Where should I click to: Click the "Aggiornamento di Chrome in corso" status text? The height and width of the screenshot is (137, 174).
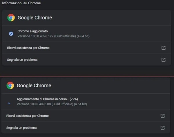click(x=43, y=99)
